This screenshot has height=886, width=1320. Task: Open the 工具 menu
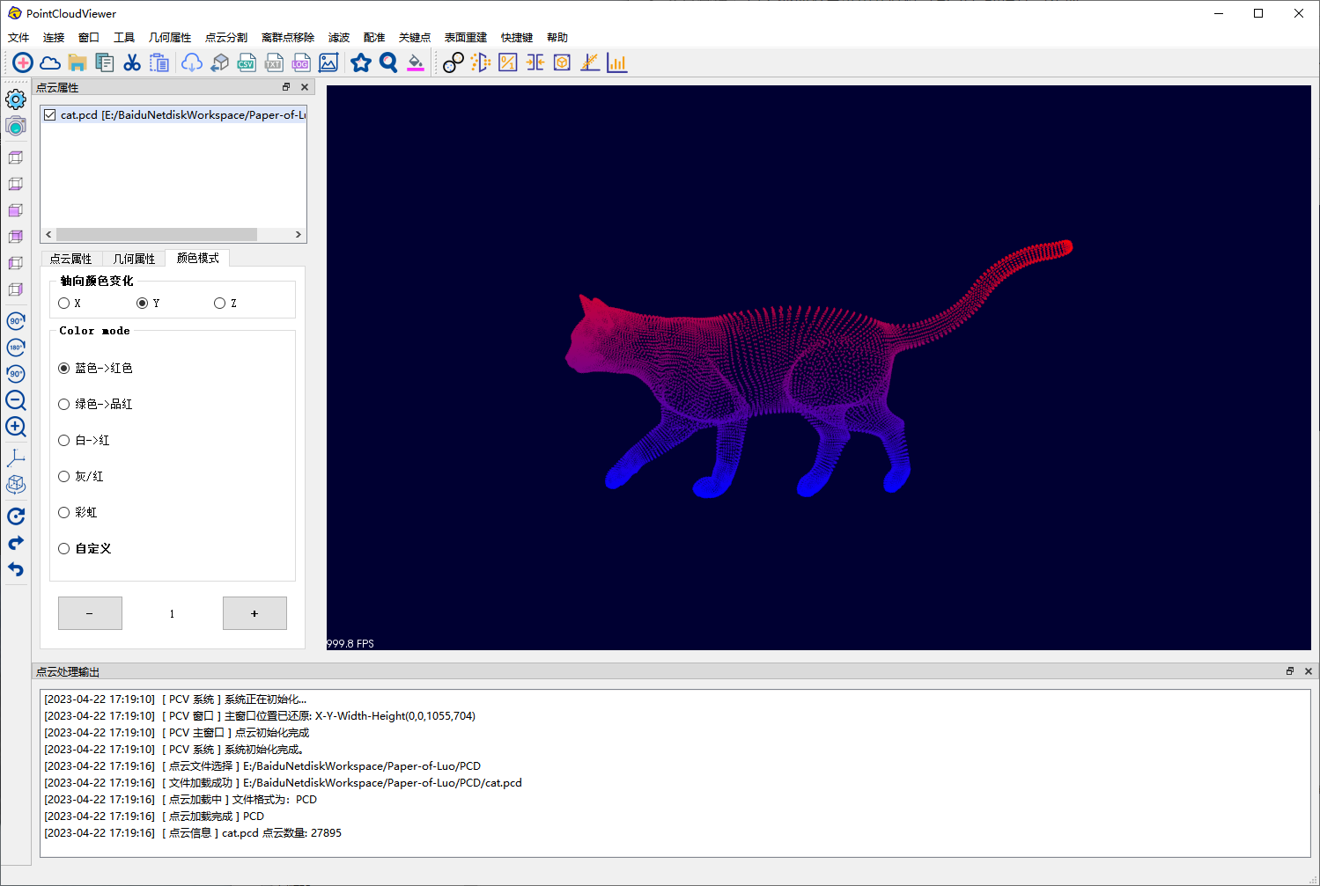click(x=124, y=37)
